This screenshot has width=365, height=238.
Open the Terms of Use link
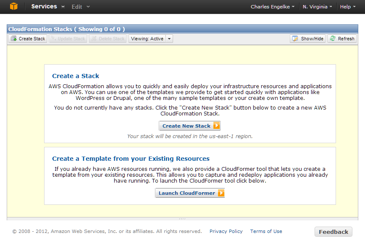tap(266, 231)
